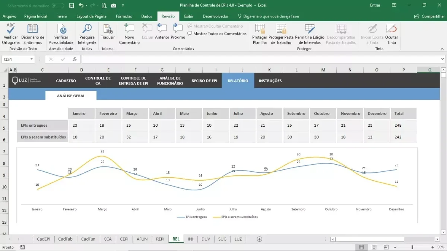Open the Fórmulas ribbon tab
The image size is (447, 251).
pos(124,16)
